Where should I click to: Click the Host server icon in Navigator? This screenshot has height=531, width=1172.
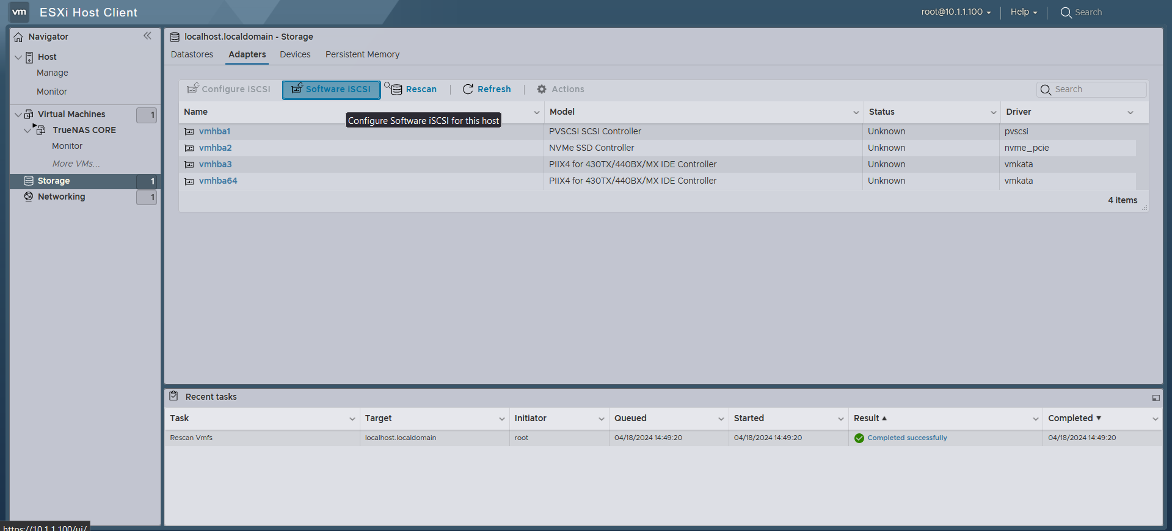[x=29, y=57]
